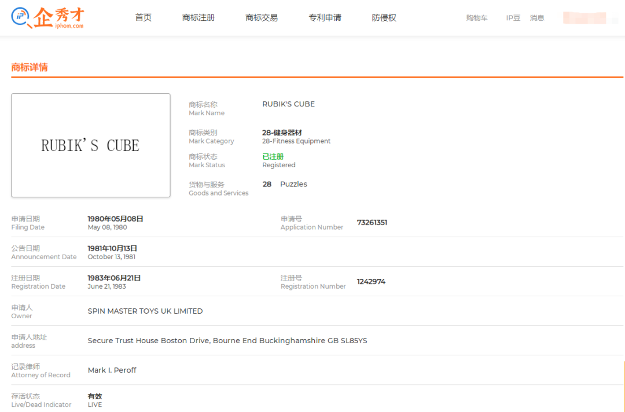This screenshot has height=412, width=625.
Task: Open the 消息 messages link
Action: coord(537,18)
